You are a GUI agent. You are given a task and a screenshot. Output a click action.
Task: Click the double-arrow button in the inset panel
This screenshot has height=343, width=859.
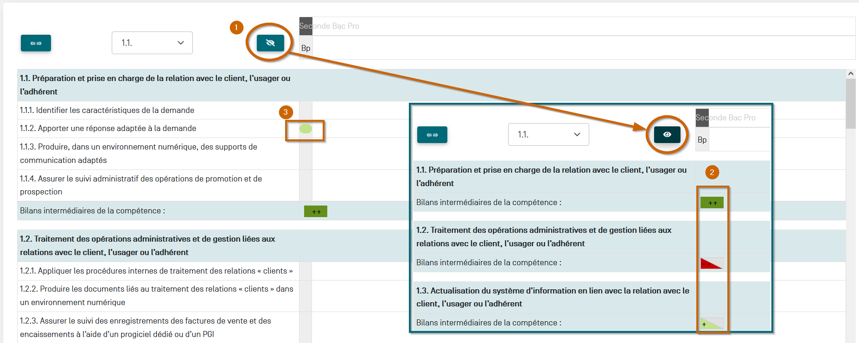point(432,135)
